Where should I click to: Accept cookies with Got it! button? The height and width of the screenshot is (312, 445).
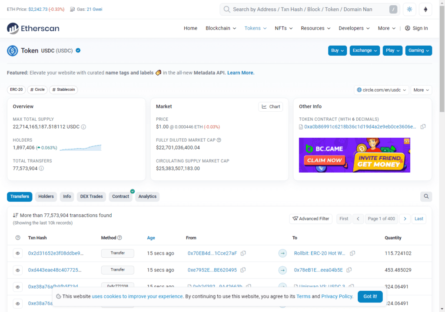point(370,296)
